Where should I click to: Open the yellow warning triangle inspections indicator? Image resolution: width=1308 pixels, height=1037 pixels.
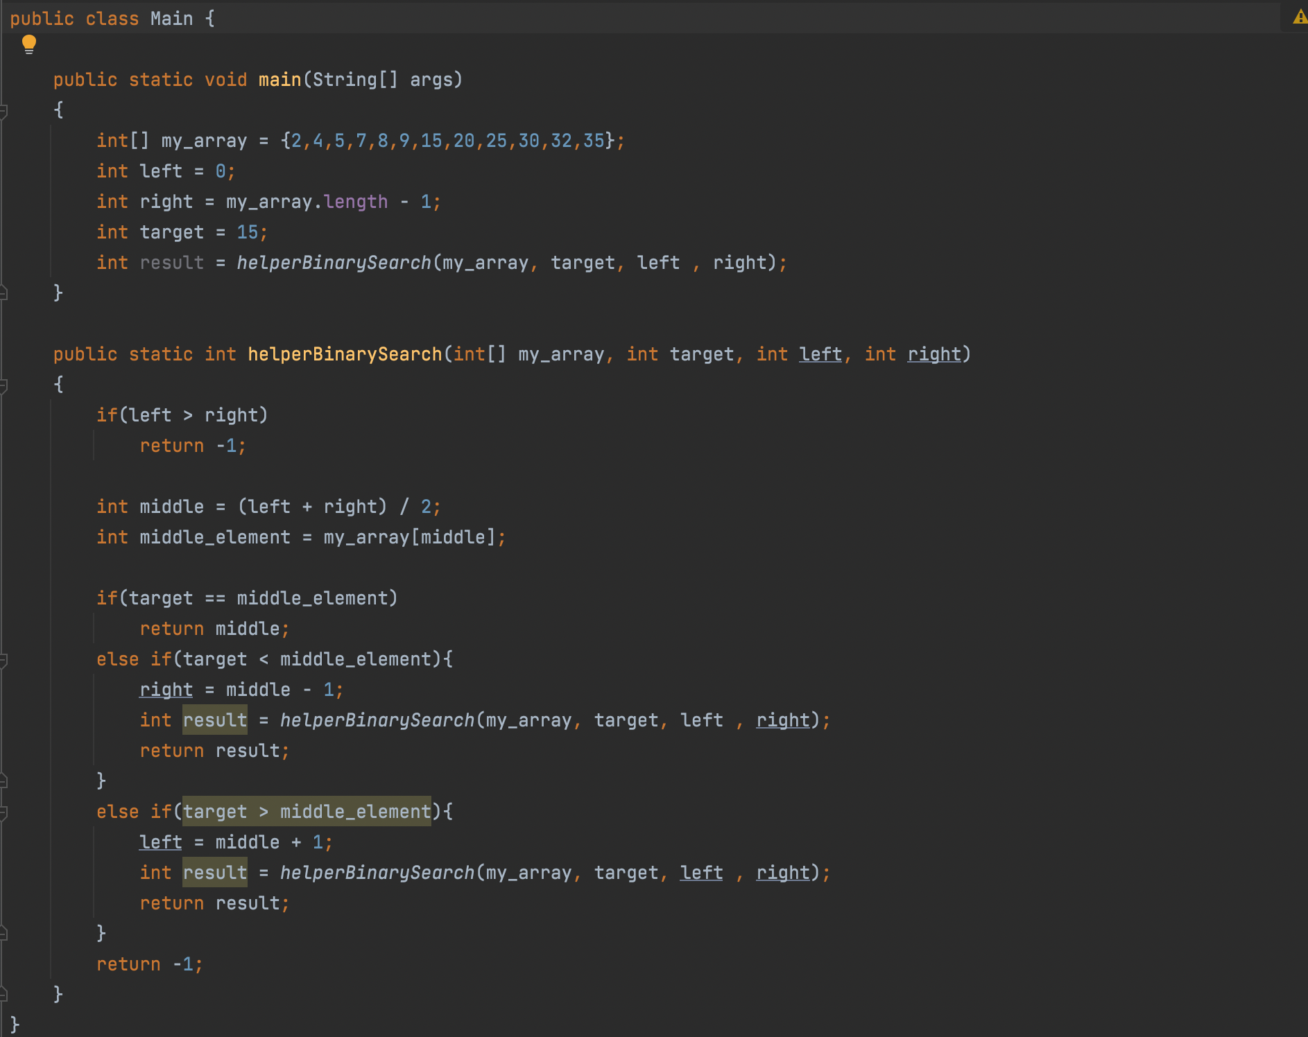tap(1300, 17)
